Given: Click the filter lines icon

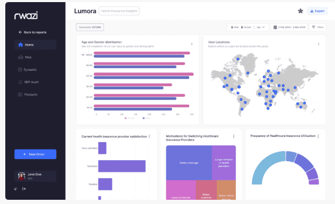Looking at the screenshot, I should click(x=313, y=27).
